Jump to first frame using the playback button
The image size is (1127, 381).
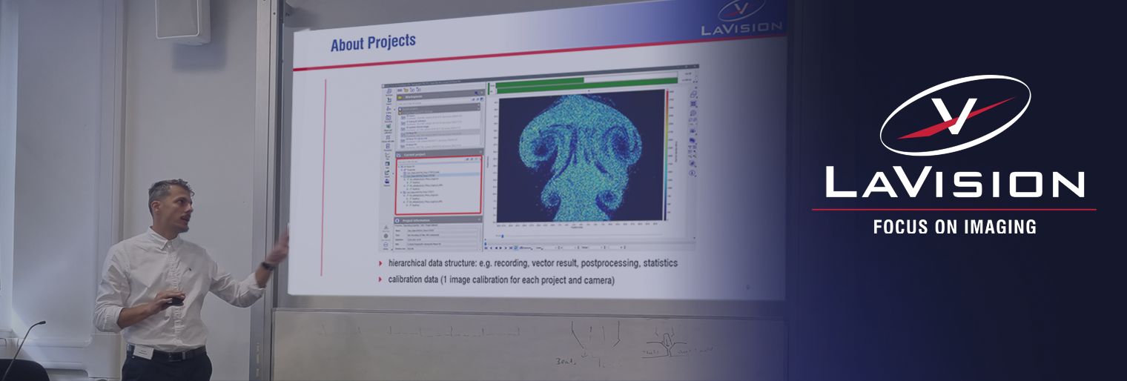pyautogui.click(x=488, y=247)
